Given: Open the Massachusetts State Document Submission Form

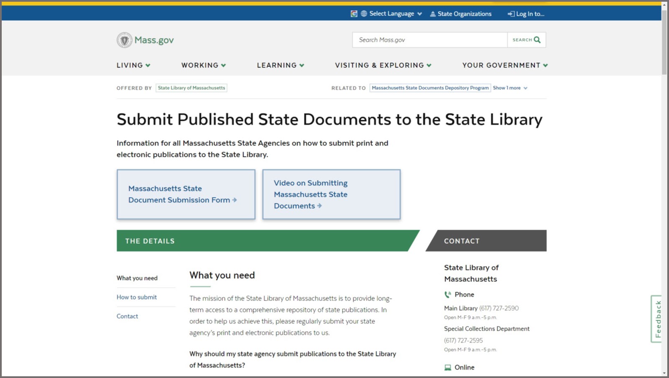Looking at the screenshot, I should pyautogui.click(x=180, y=194).
